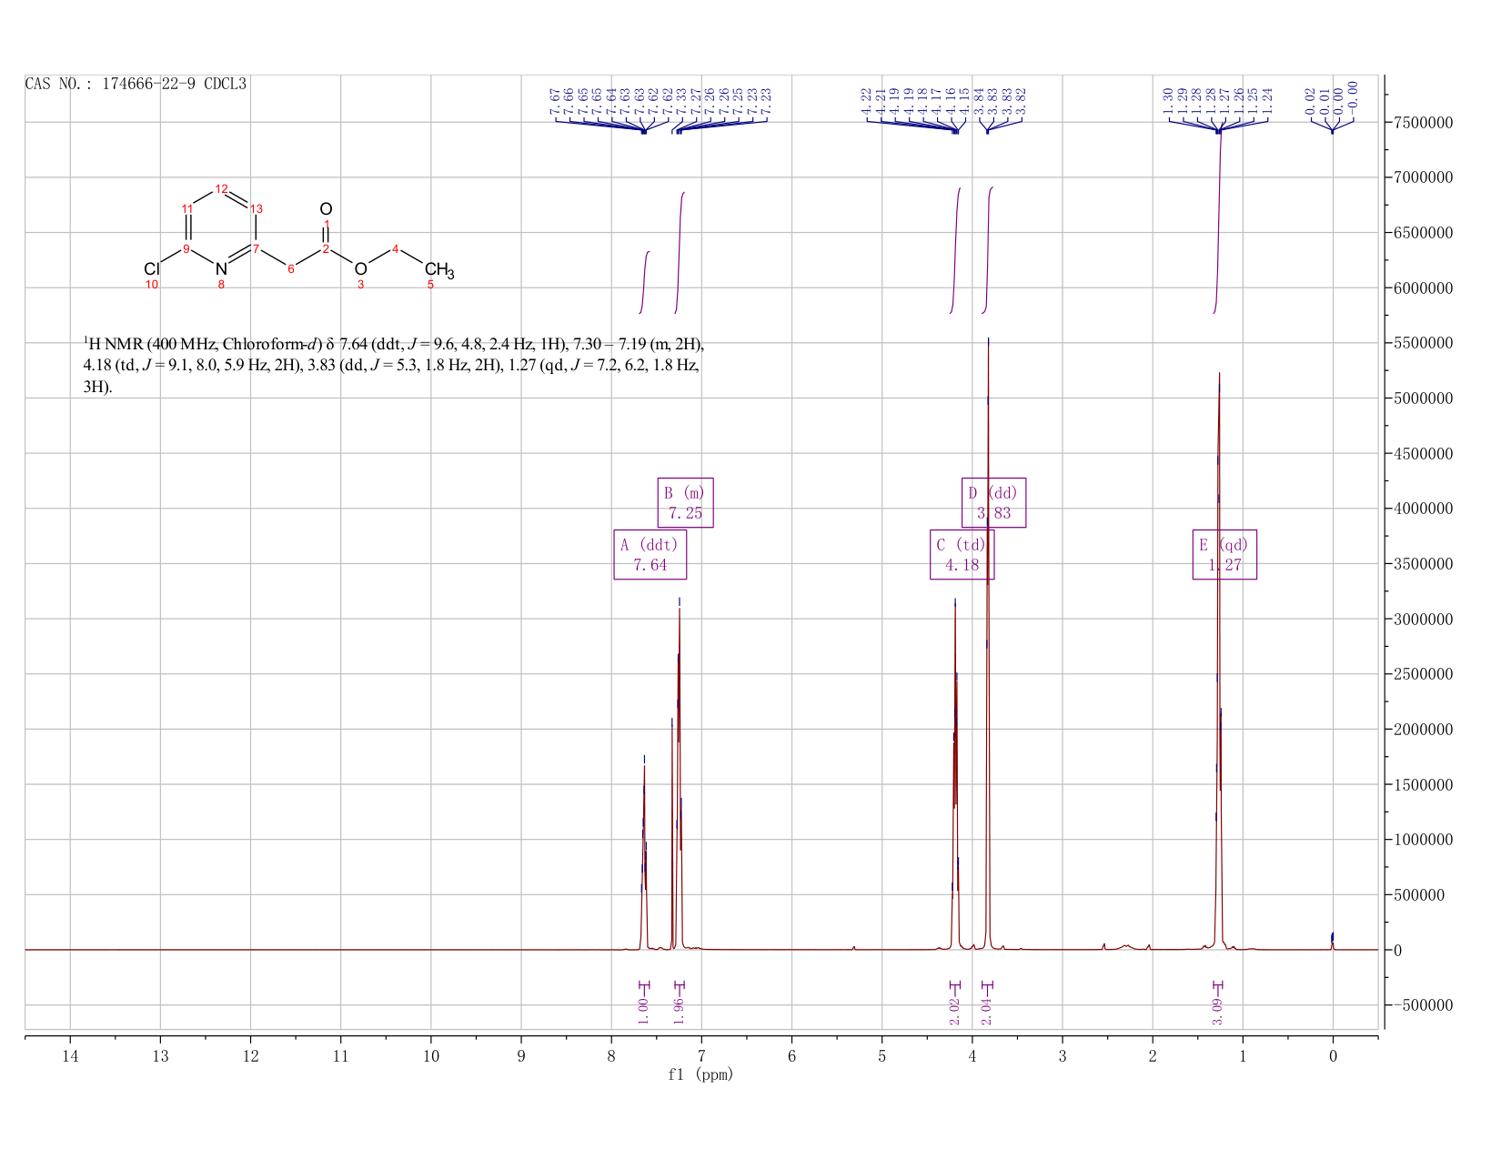Image resolution: width=1501 pixels, height=1160 pixels.
Task: Select the 1H NMR description text block
Action: click(393, 365)
